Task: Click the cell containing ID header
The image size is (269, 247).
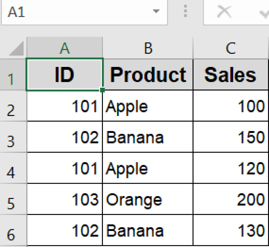Action: point(65,74)
